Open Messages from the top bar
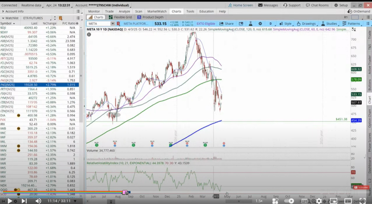Viewport: 372px width, 204px height. pos(268,5)
